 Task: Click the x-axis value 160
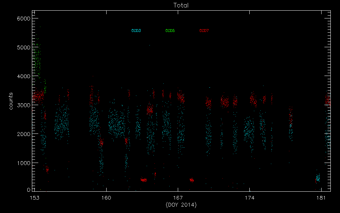tap(106, 198)
